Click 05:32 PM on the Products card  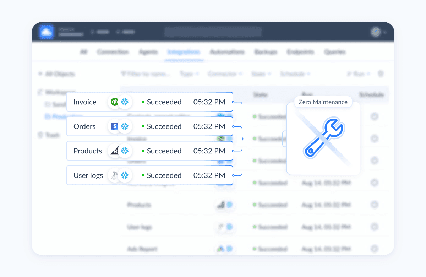[209, 151]
